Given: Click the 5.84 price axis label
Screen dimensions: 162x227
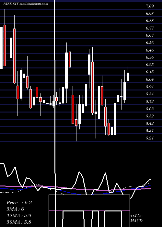Looking at the screenshot, I should [150, 94].
